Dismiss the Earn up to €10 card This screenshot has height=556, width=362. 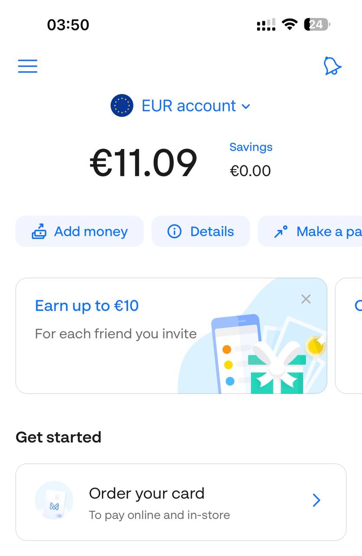pyautogui.click(x=306, y=299)
